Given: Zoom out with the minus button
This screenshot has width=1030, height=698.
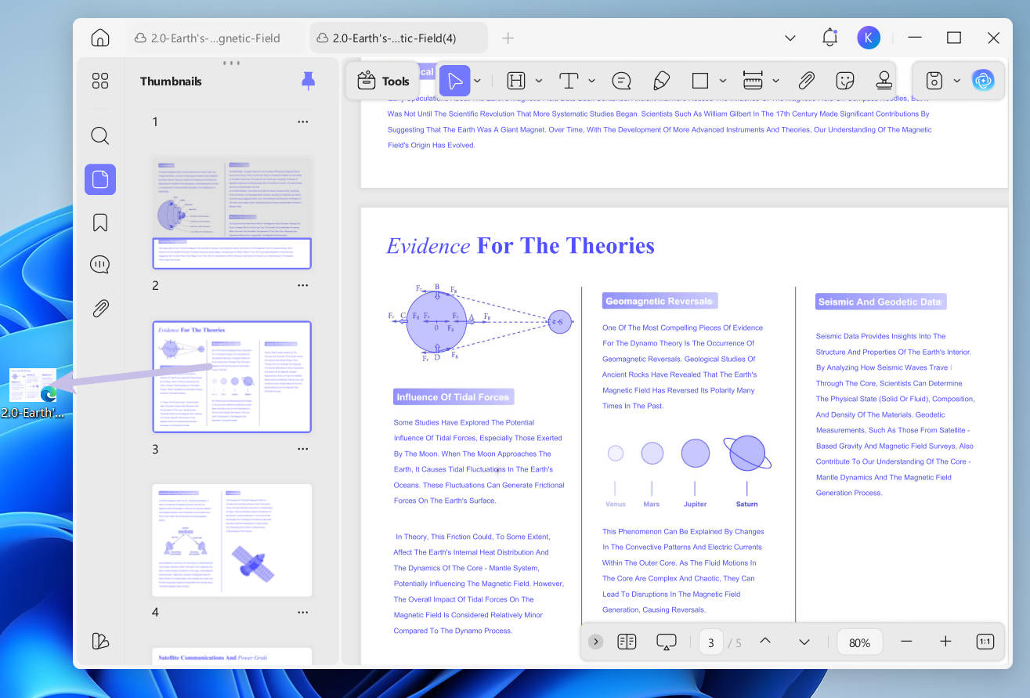Looking at the screenshot, I should 906,642.
